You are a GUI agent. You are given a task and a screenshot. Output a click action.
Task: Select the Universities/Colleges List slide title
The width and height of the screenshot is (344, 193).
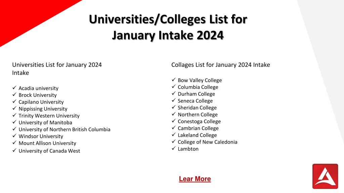[x=168, y=27]
